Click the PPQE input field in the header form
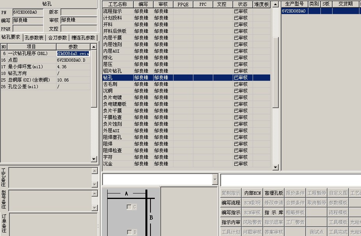Image resolution: width=361 pixels, height=236 pixels. 28,28
